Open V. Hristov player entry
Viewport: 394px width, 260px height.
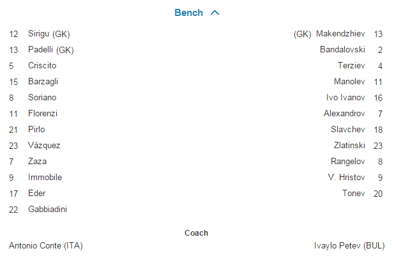pyautogui.click(x=347, y=178)
